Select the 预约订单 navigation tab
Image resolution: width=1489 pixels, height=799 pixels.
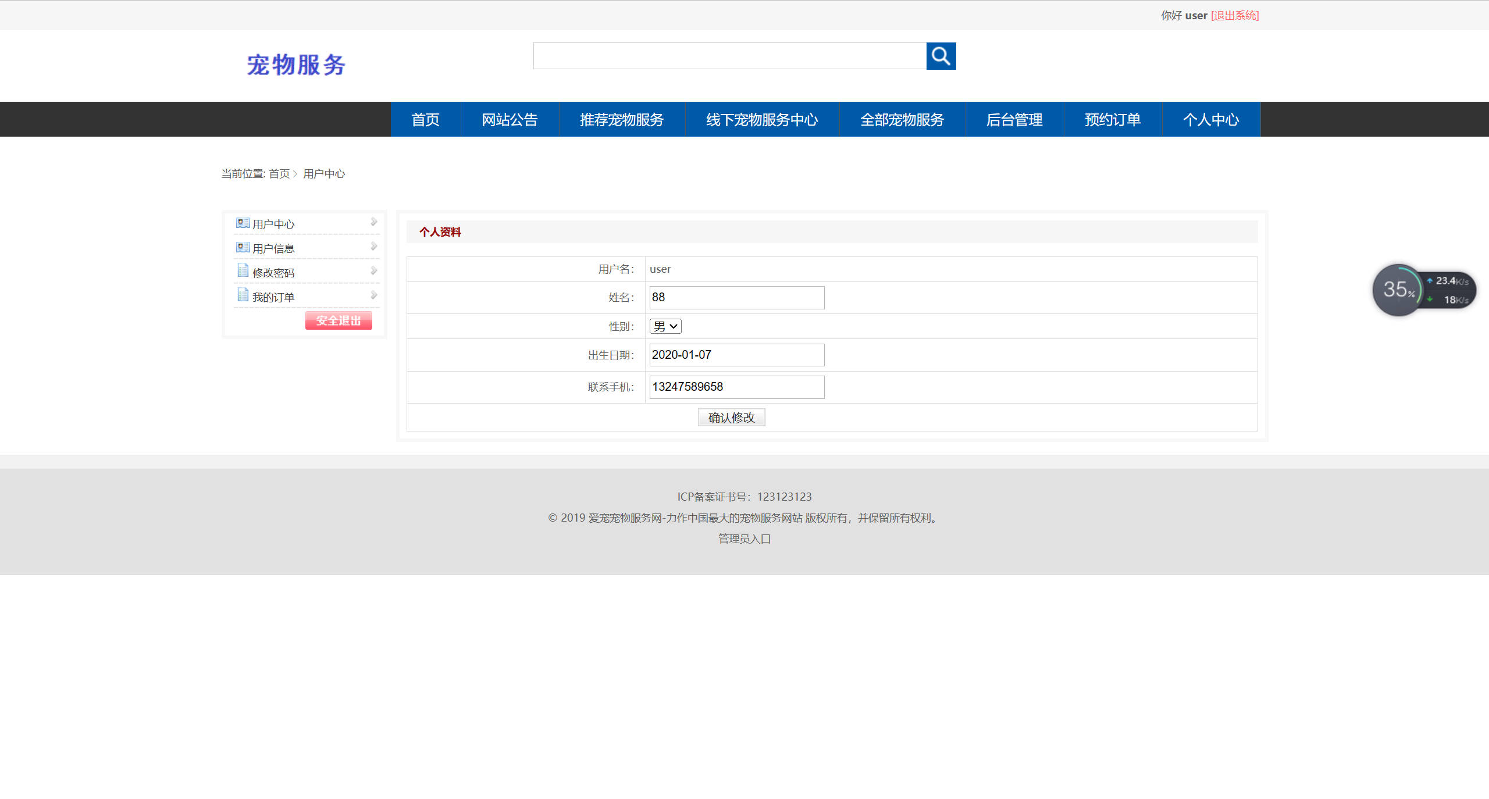point(1112,119)
